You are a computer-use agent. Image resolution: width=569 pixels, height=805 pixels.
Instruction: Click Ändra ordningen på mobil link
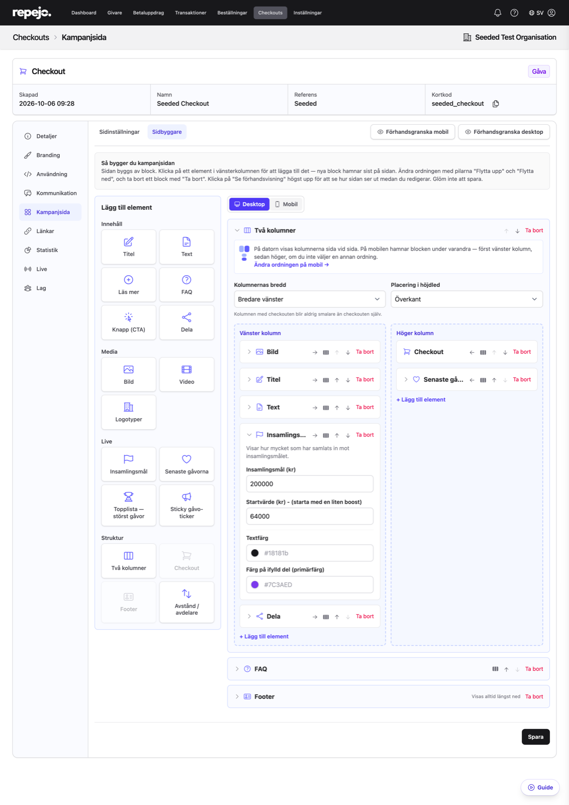[291, 265]
